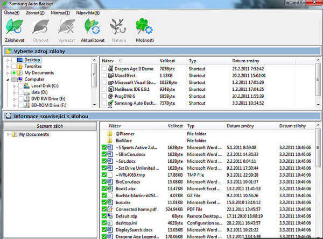Open the Nástroje(T) menu
Screen dimensions: 323x239
60,13
